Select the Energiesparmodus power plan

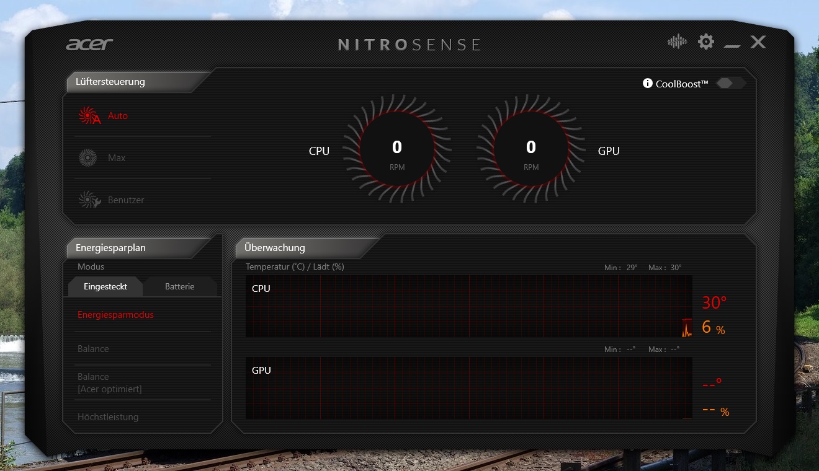115,315
